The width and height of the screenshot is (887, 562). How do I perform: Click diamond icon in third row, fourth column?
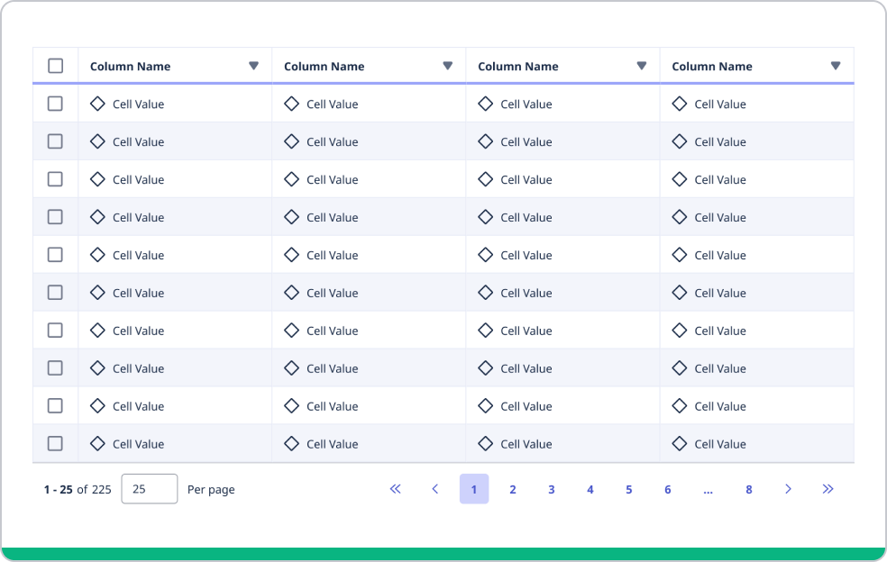(x=680, y=179)
